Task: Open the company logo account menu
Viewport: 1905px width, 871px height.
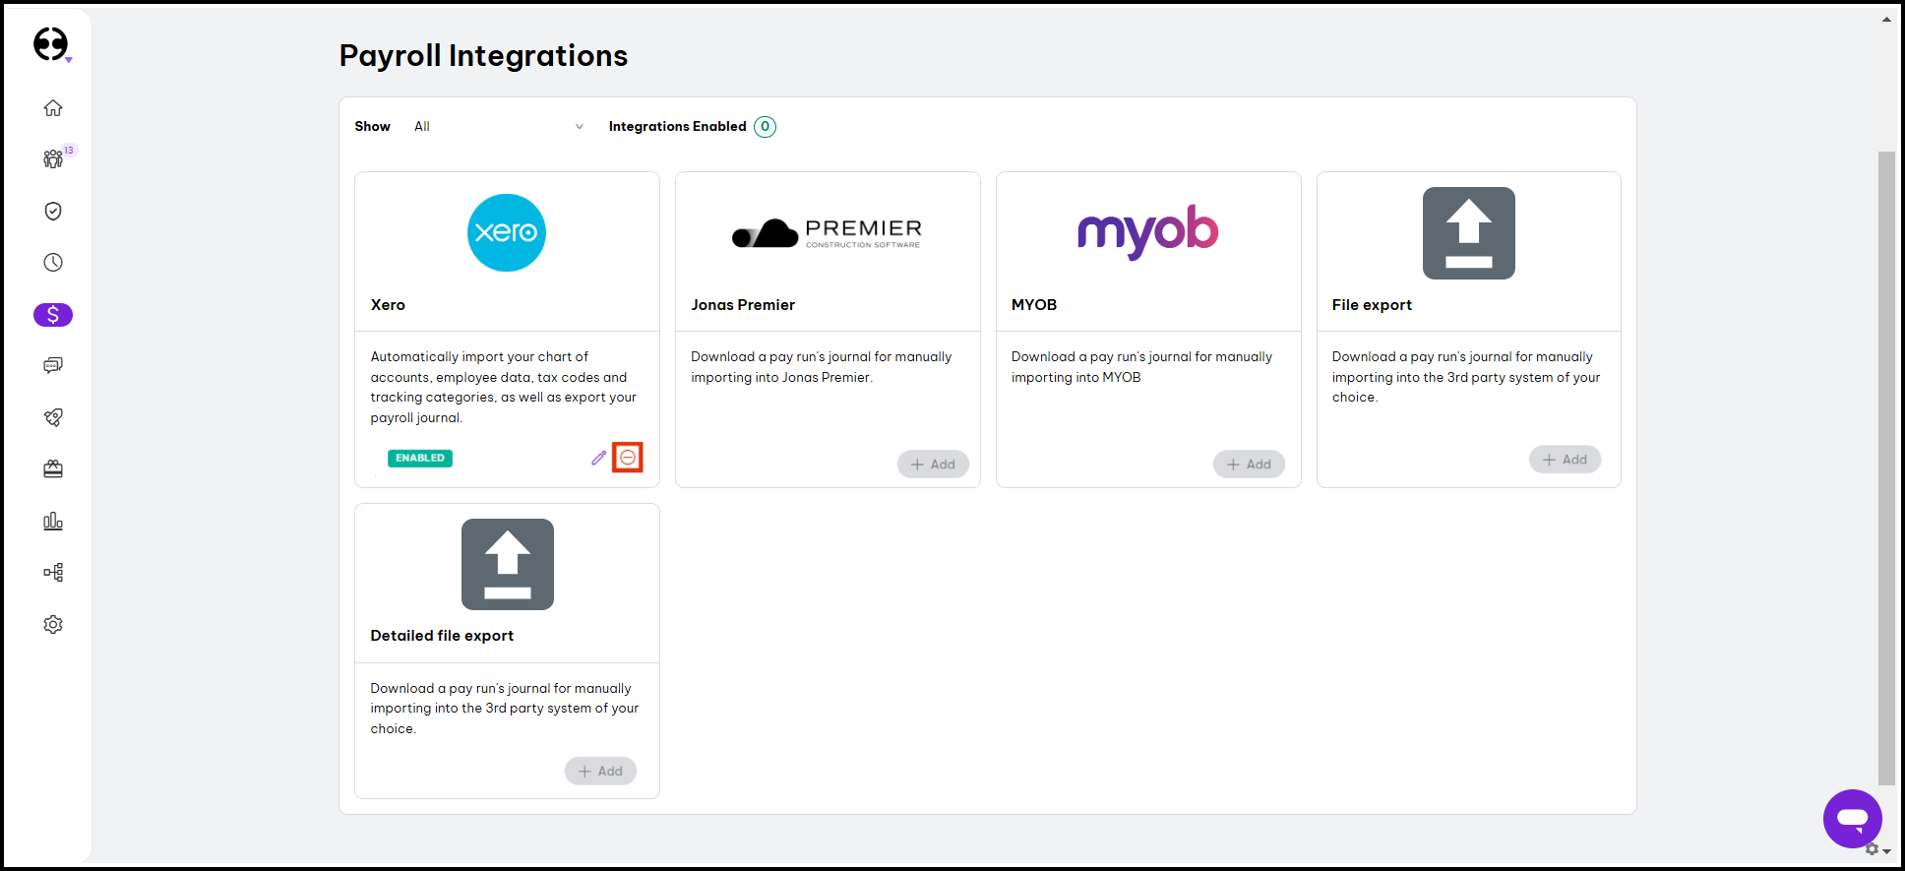Action: click(x=51, y=44)
